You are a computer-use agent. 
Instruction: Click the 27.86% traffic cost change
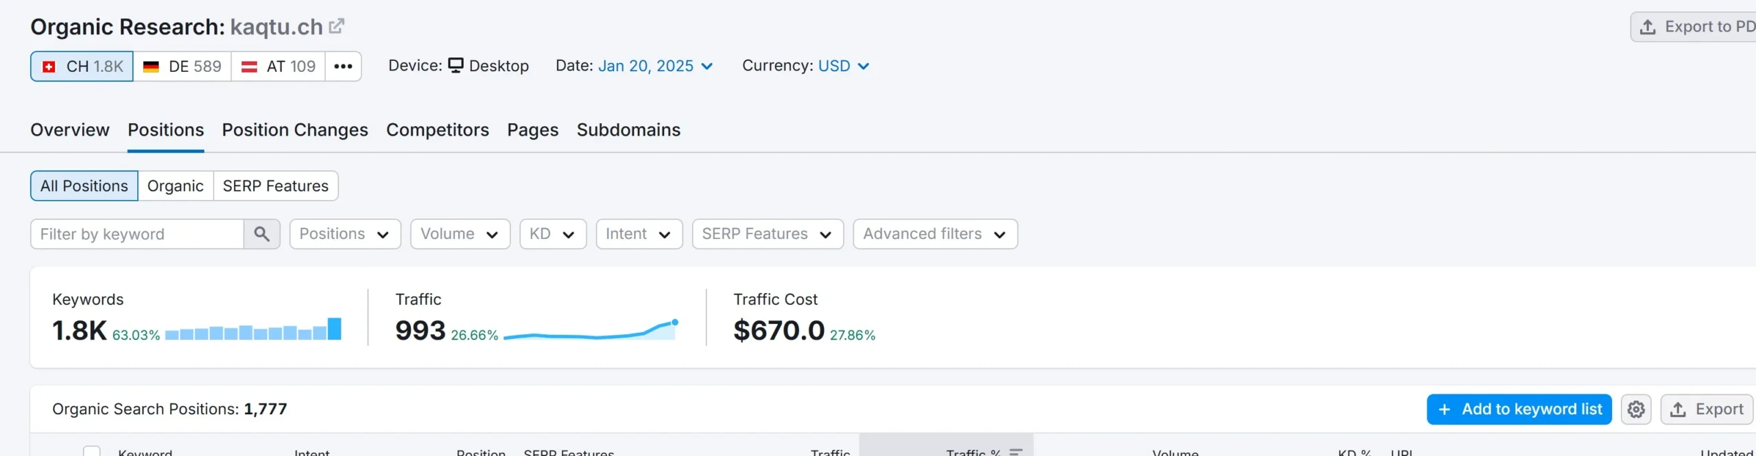853,335
